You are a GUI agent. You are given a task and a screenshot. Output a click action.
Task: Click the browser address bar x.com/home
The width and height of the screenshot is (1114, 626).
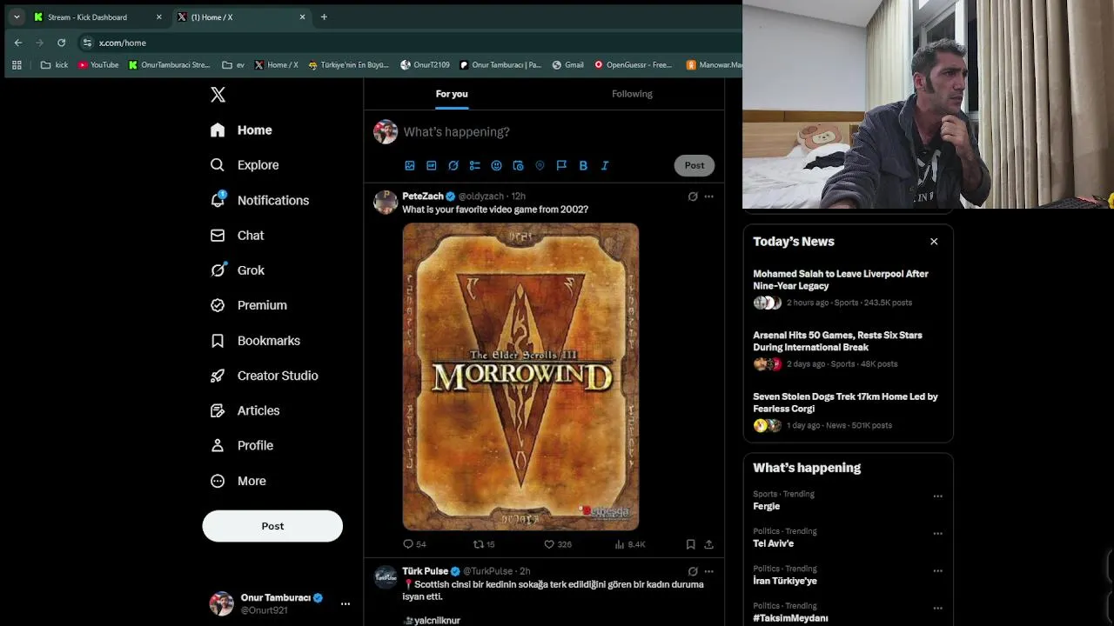click(x=409, y=43)
